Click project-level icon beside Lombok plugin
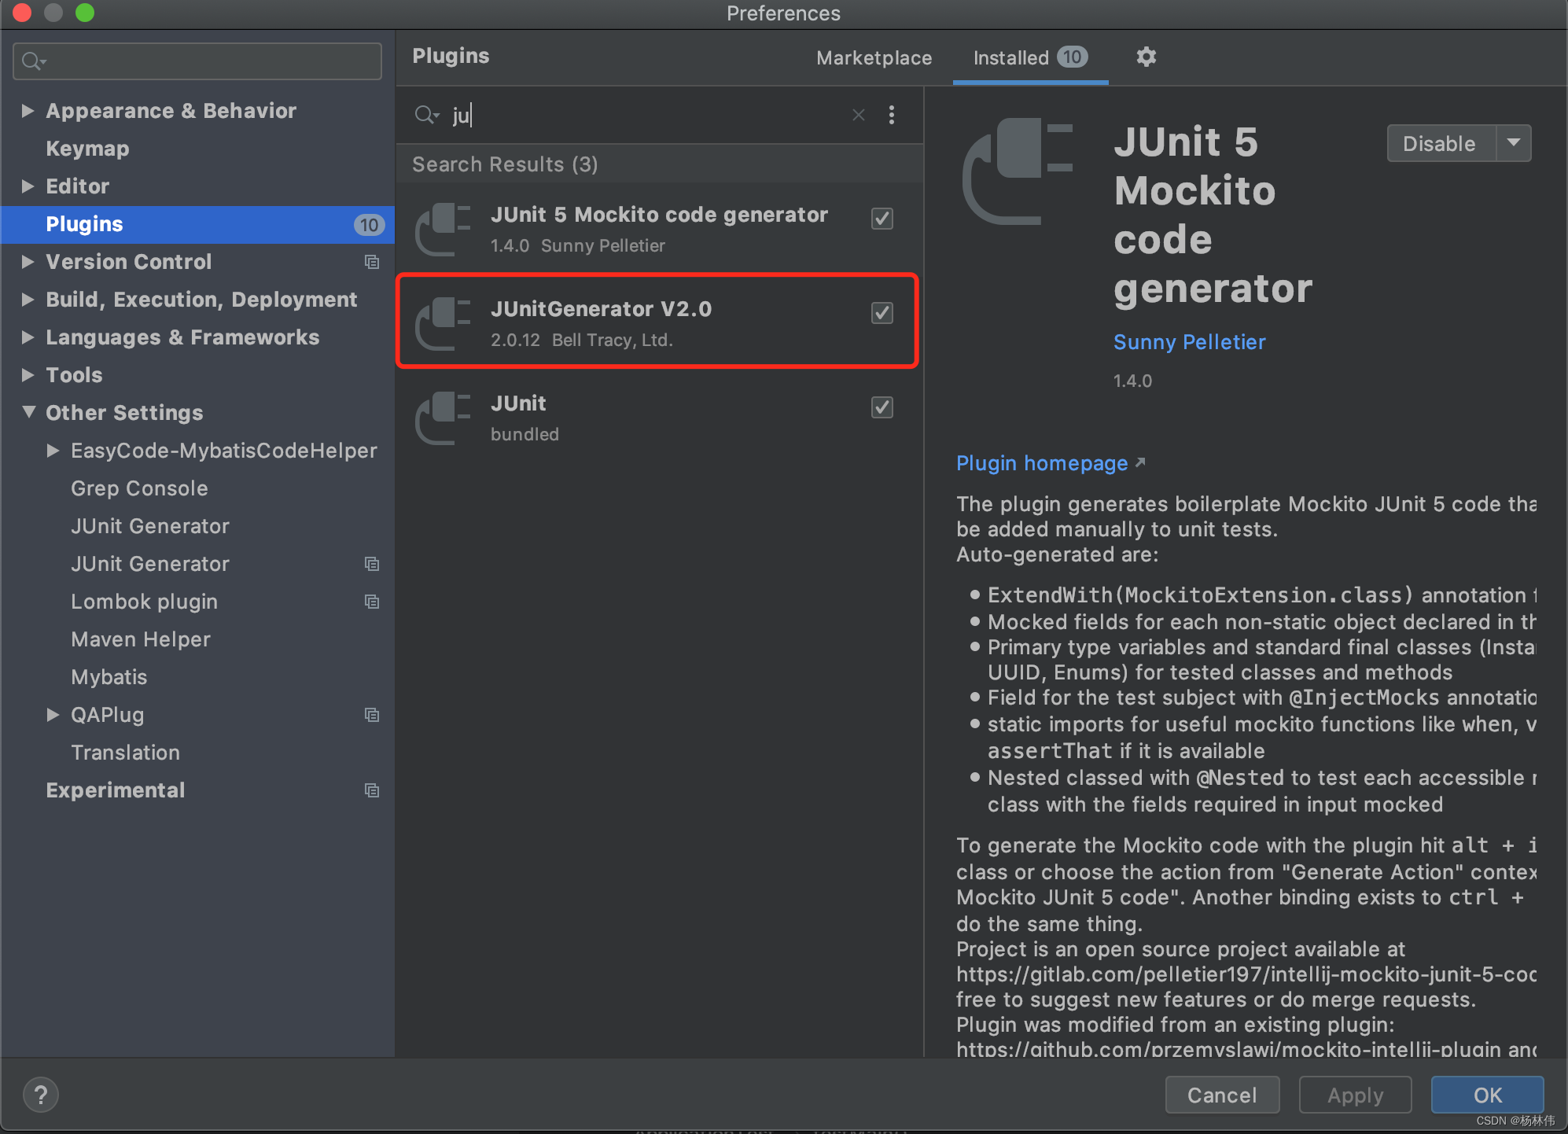The width and height of the screenshot is (1568, 1134). 372,602
